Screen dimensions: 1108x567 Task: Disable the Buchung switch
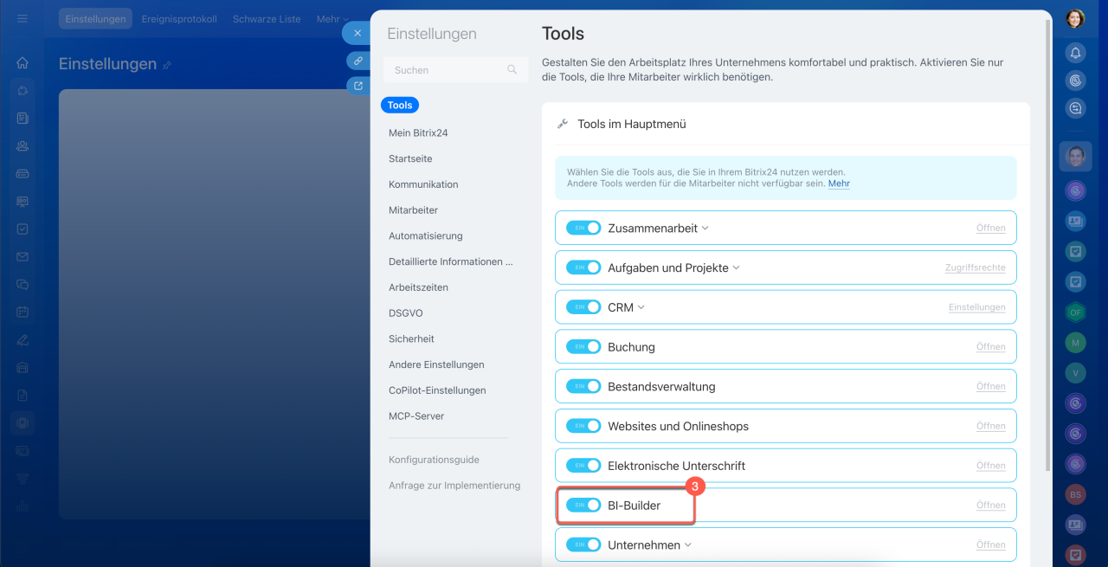pyautogui.click(x=583, y=346)
